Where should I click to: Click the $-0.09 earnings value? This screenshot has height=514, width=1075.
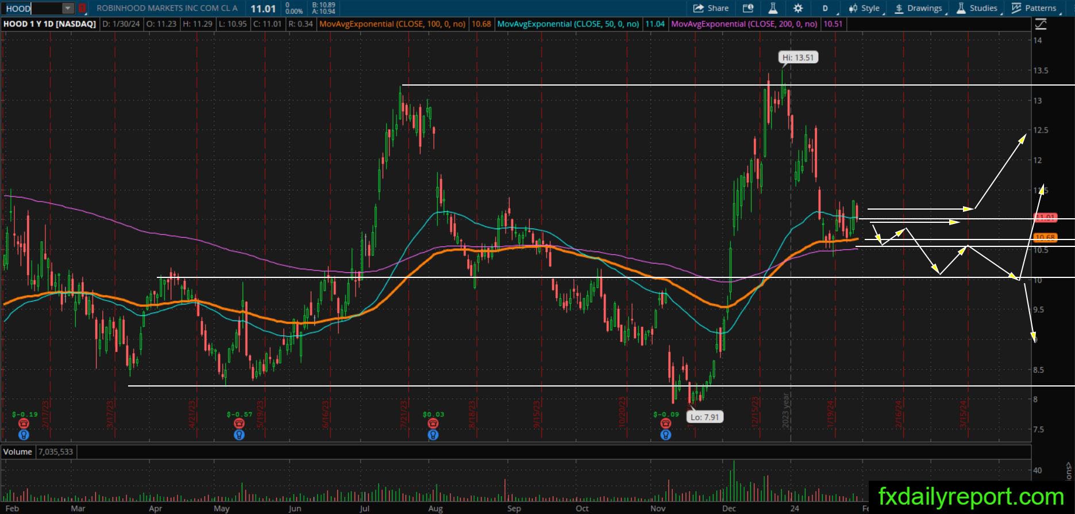point(666,414)
